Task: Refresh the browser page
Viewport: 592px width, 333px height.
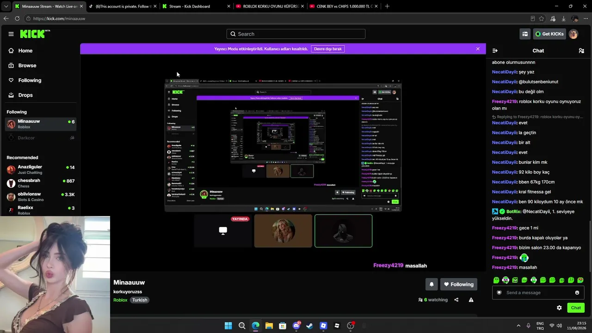Action: click(x=17, y=18)
